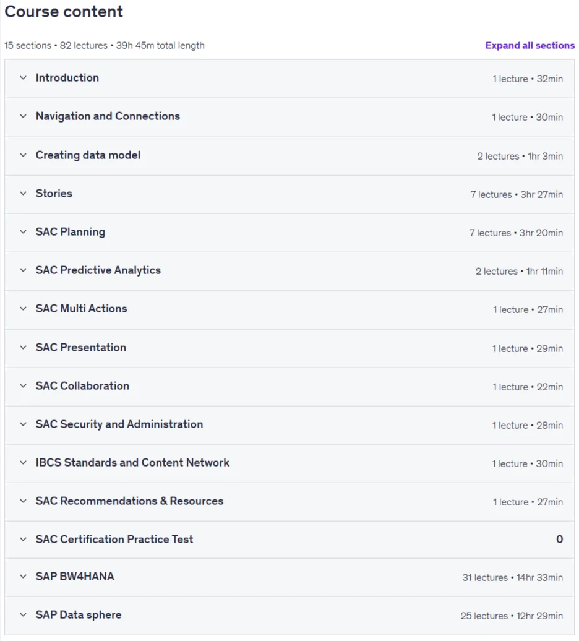Open the SAP BW4HANA section title
This screenshot has width=579, height=641.
(75, 577)
